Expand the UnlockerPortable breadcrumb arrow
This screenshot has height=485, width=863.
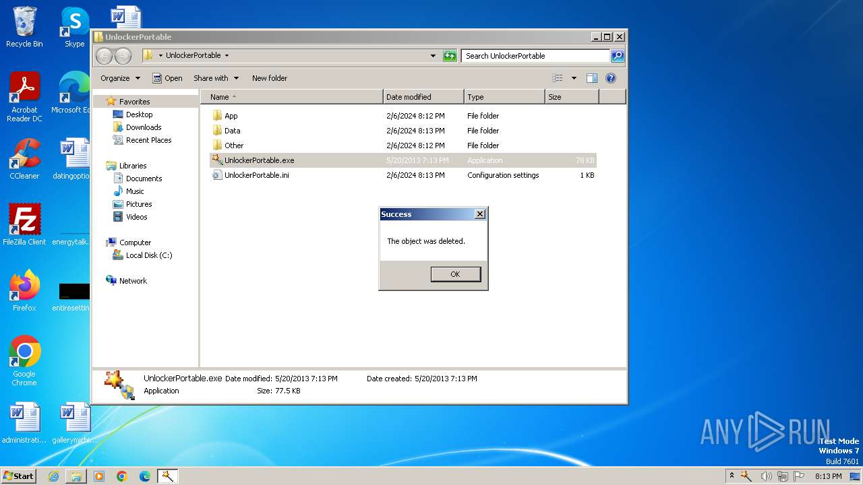(227, 56)
